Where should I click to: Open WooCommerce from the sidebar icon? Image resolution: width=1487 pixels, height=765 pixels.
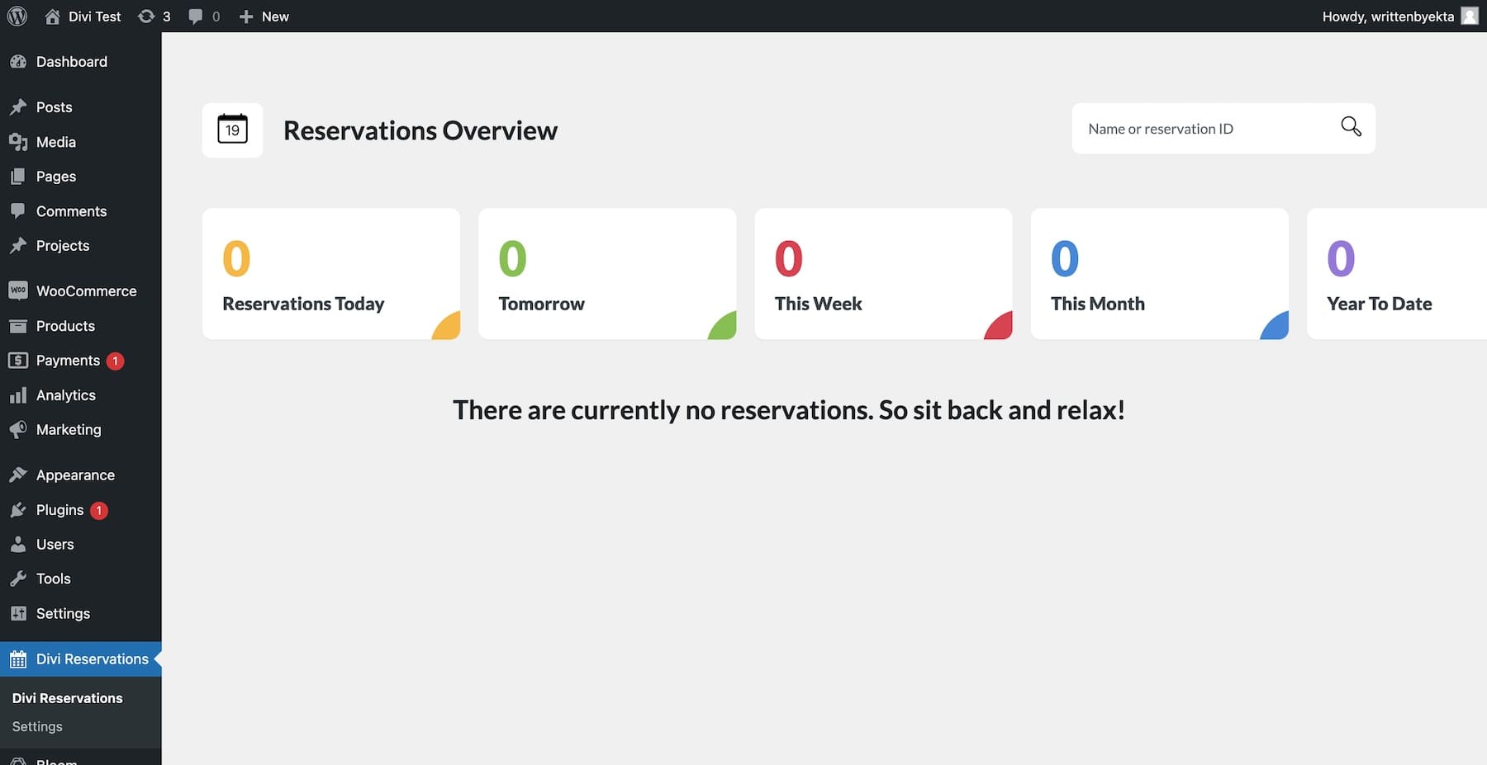pos(18,290)
